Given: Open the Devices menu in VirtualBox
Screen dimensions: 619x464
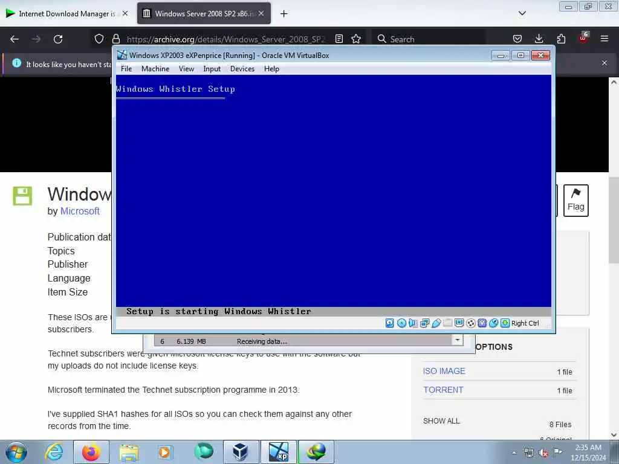Looking at the screenshot, I should click(x=242, y=69).
